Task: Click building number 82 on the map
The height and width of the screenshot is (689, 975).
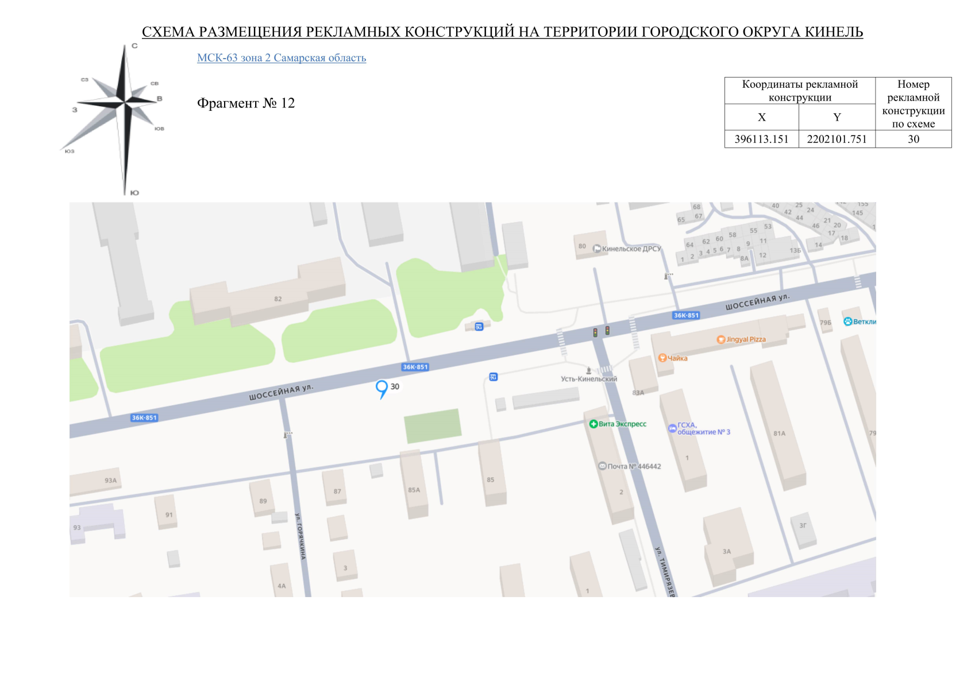Action: pos(278,299)
